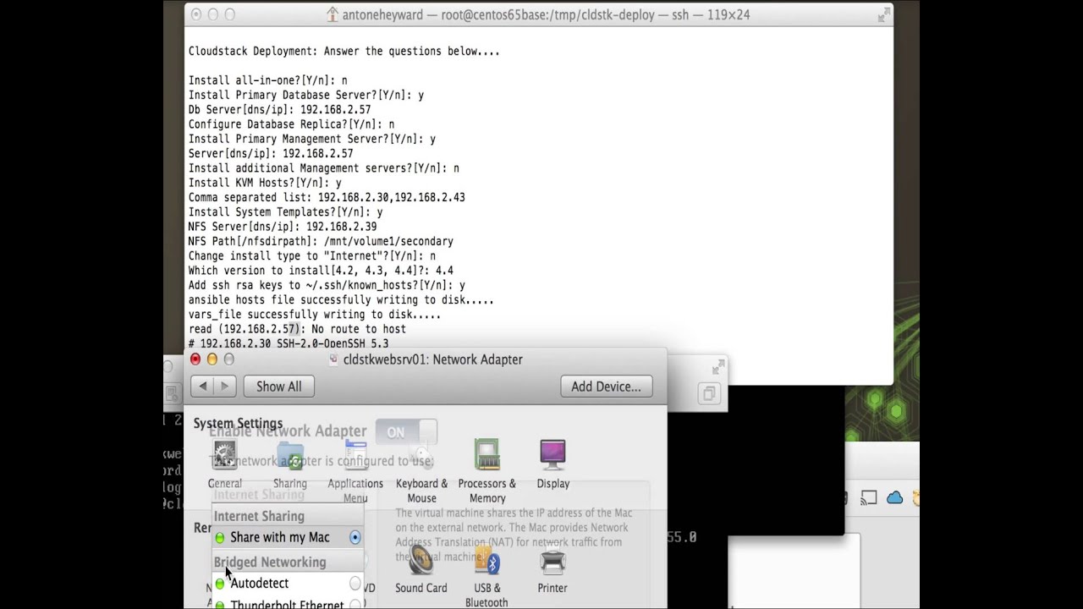The width and height of the screenshot is (1083, 609).
Task: Go forward with the right arrow button
Action: pyautogui.click(x=224, y=387)
